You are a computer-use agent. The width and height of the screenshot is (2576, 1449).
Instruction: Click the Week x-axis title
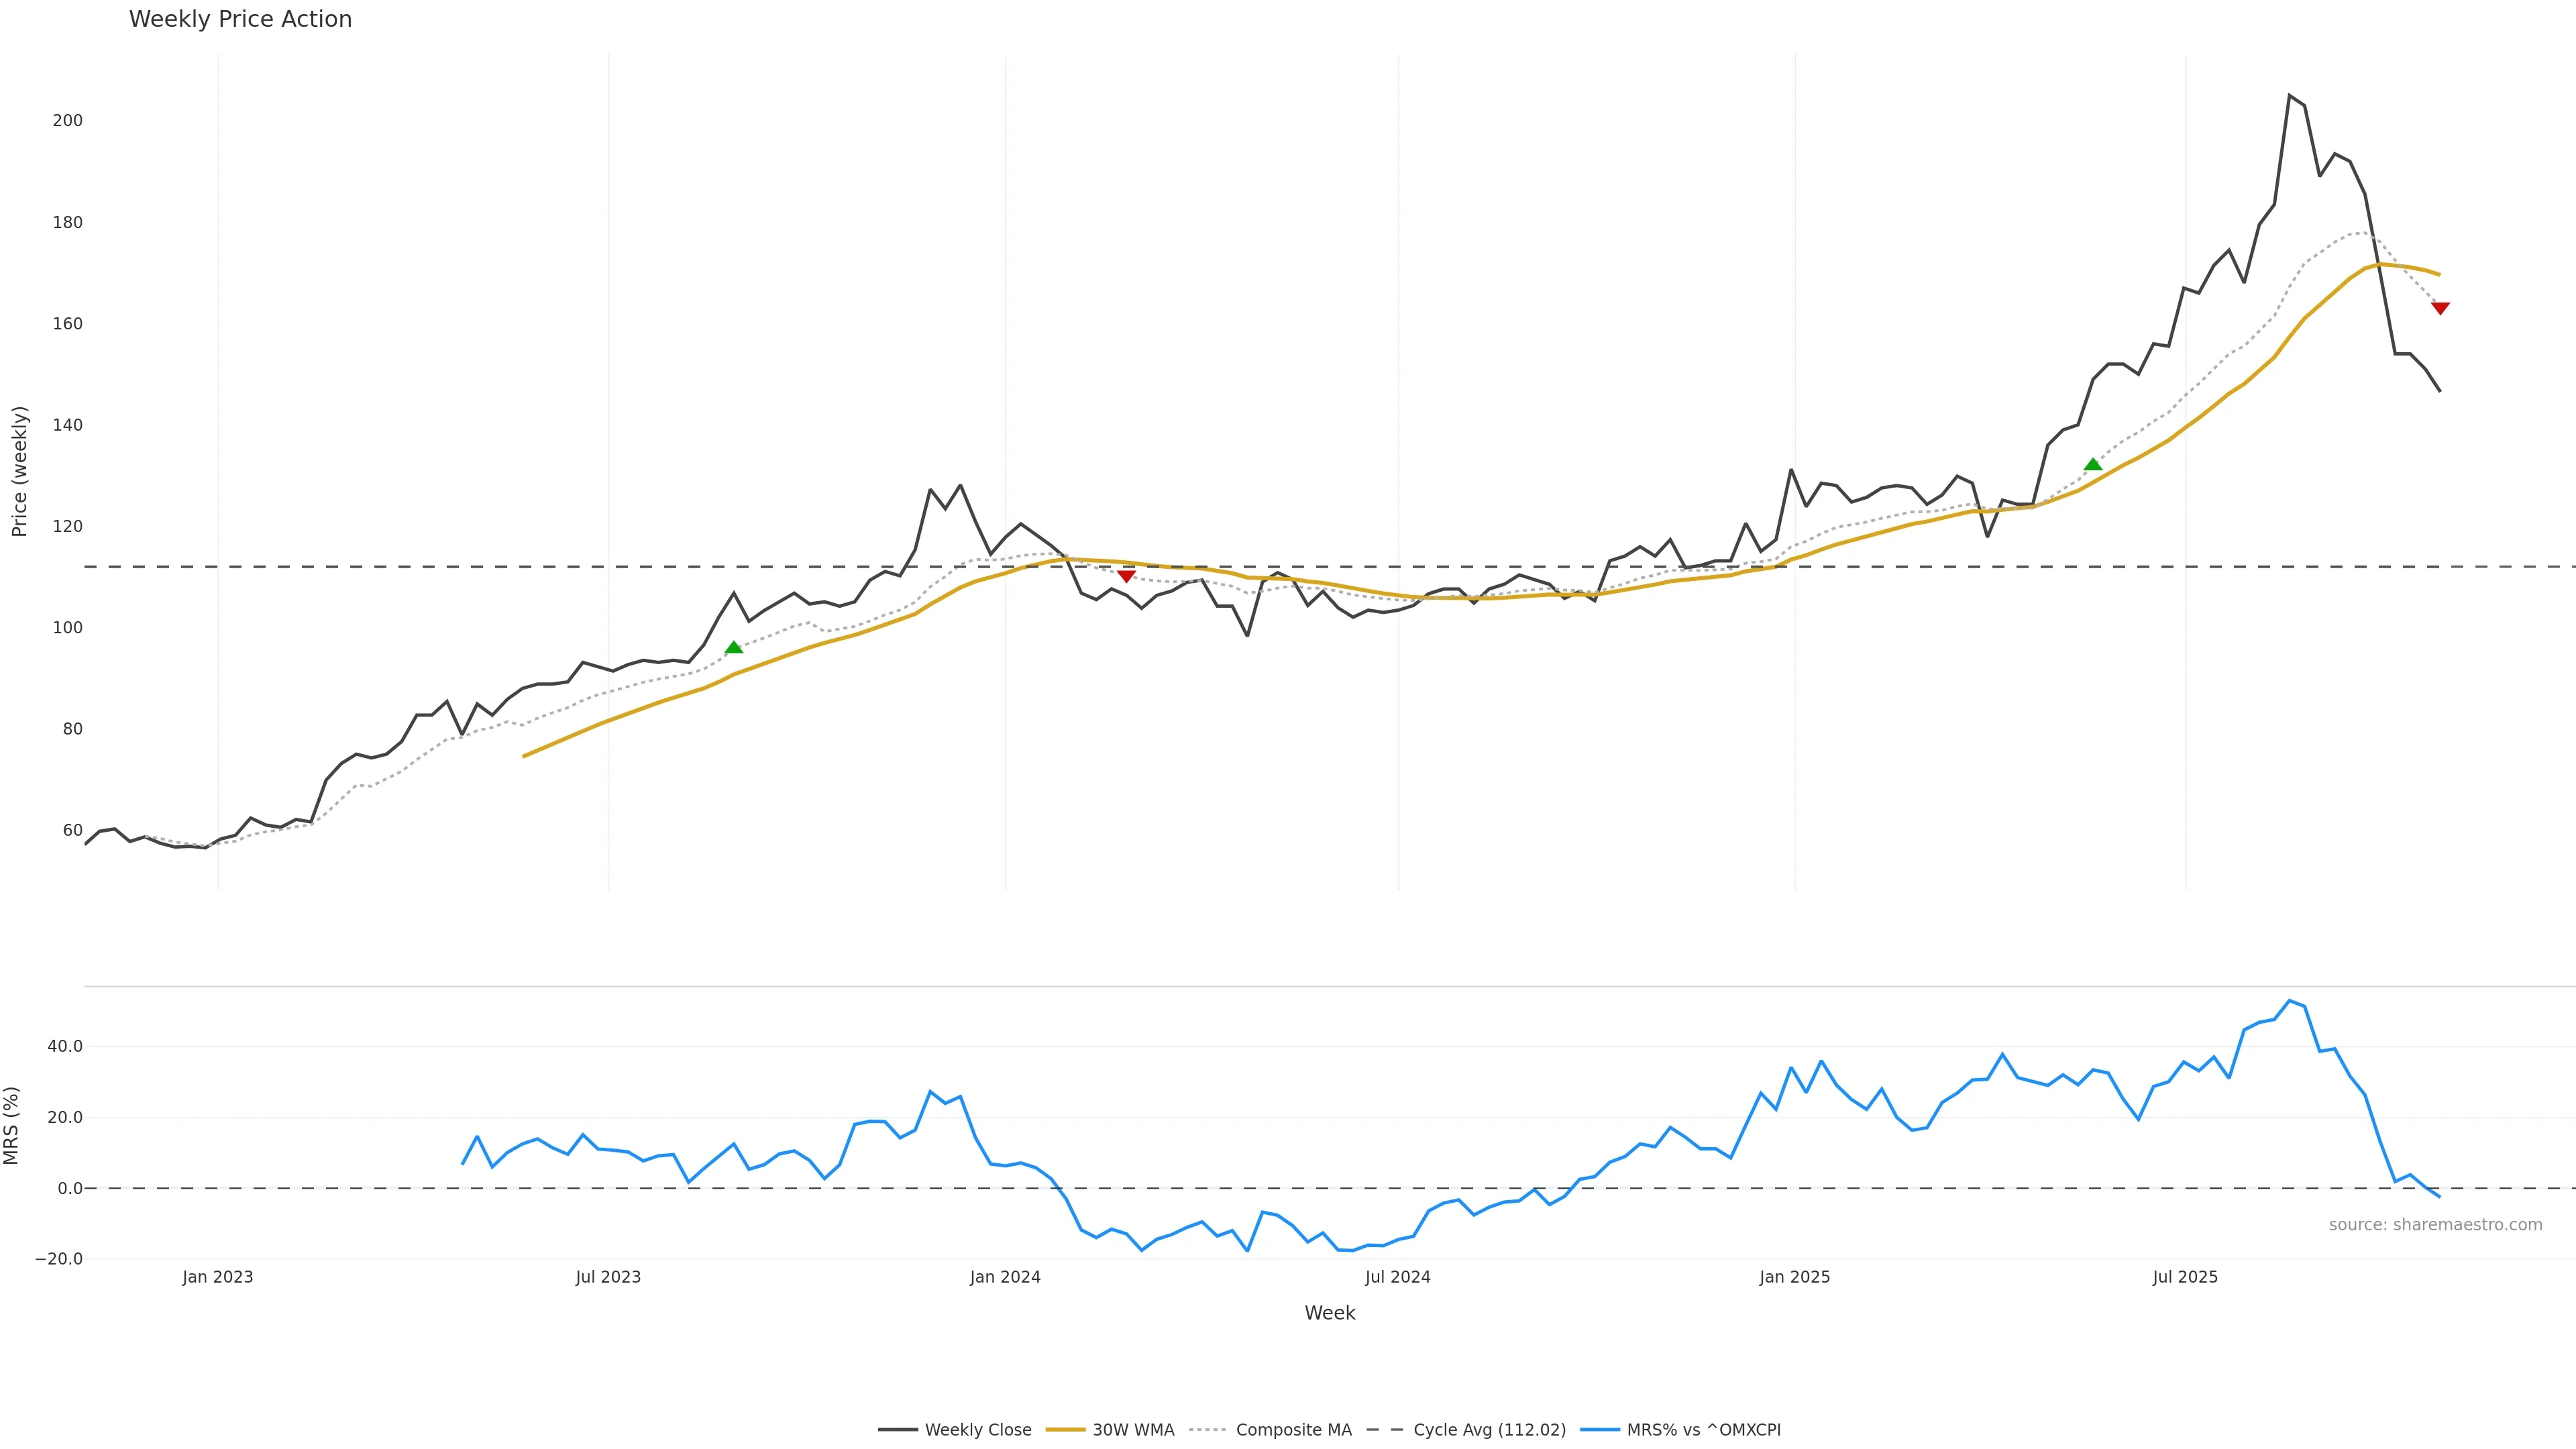point(1329,1313)
